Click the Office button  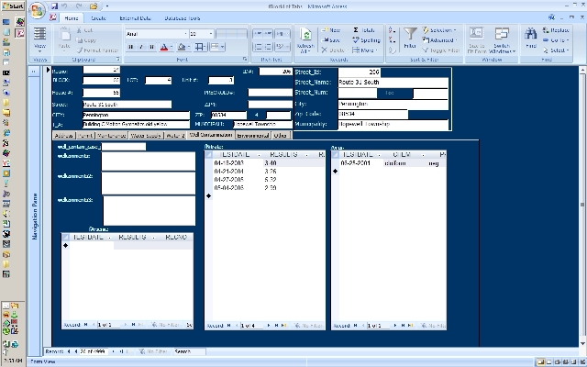pyautogui.click(x=37, y=11)
